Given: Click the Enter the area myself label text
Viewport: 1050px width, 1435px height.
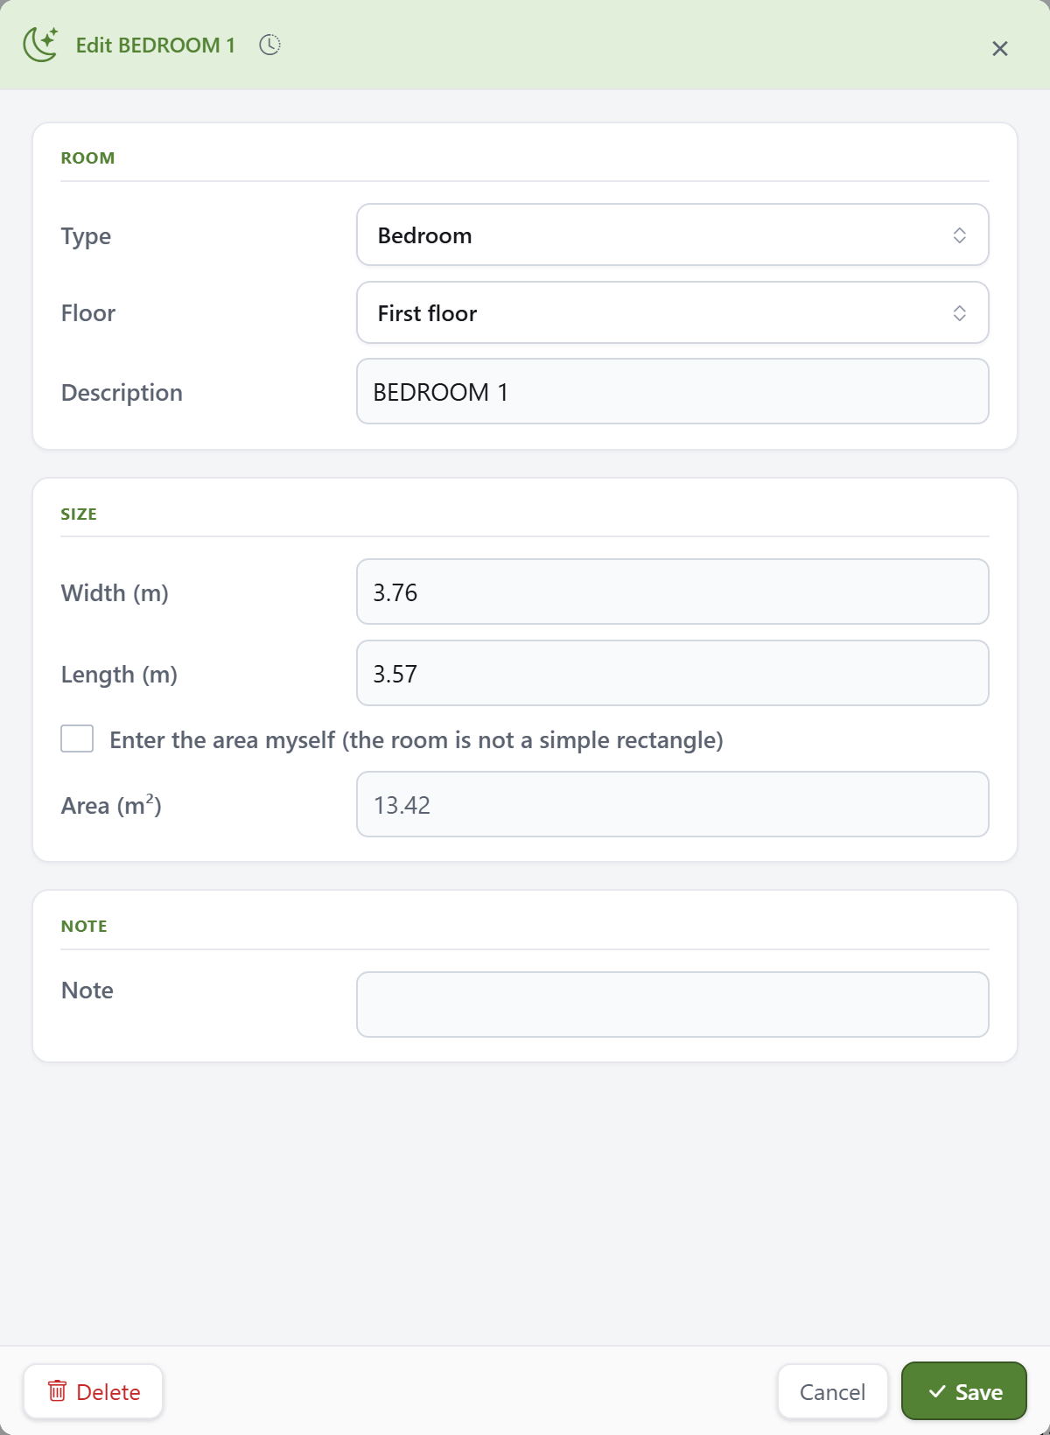Looking at the screenshot, I should (x=416, y=740).
